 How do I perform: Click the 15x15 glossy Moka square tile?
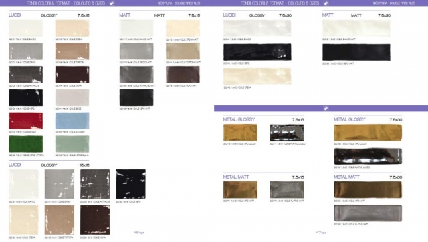tap(95, 220)
